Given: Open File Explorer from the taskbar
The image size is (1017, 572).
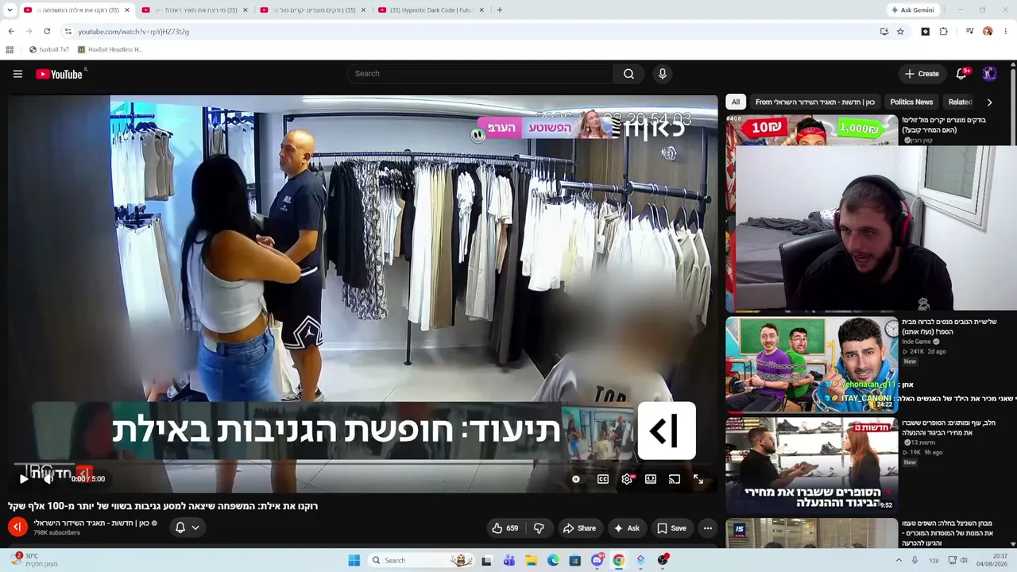Looking at the screenshot, I should [532, 560].
